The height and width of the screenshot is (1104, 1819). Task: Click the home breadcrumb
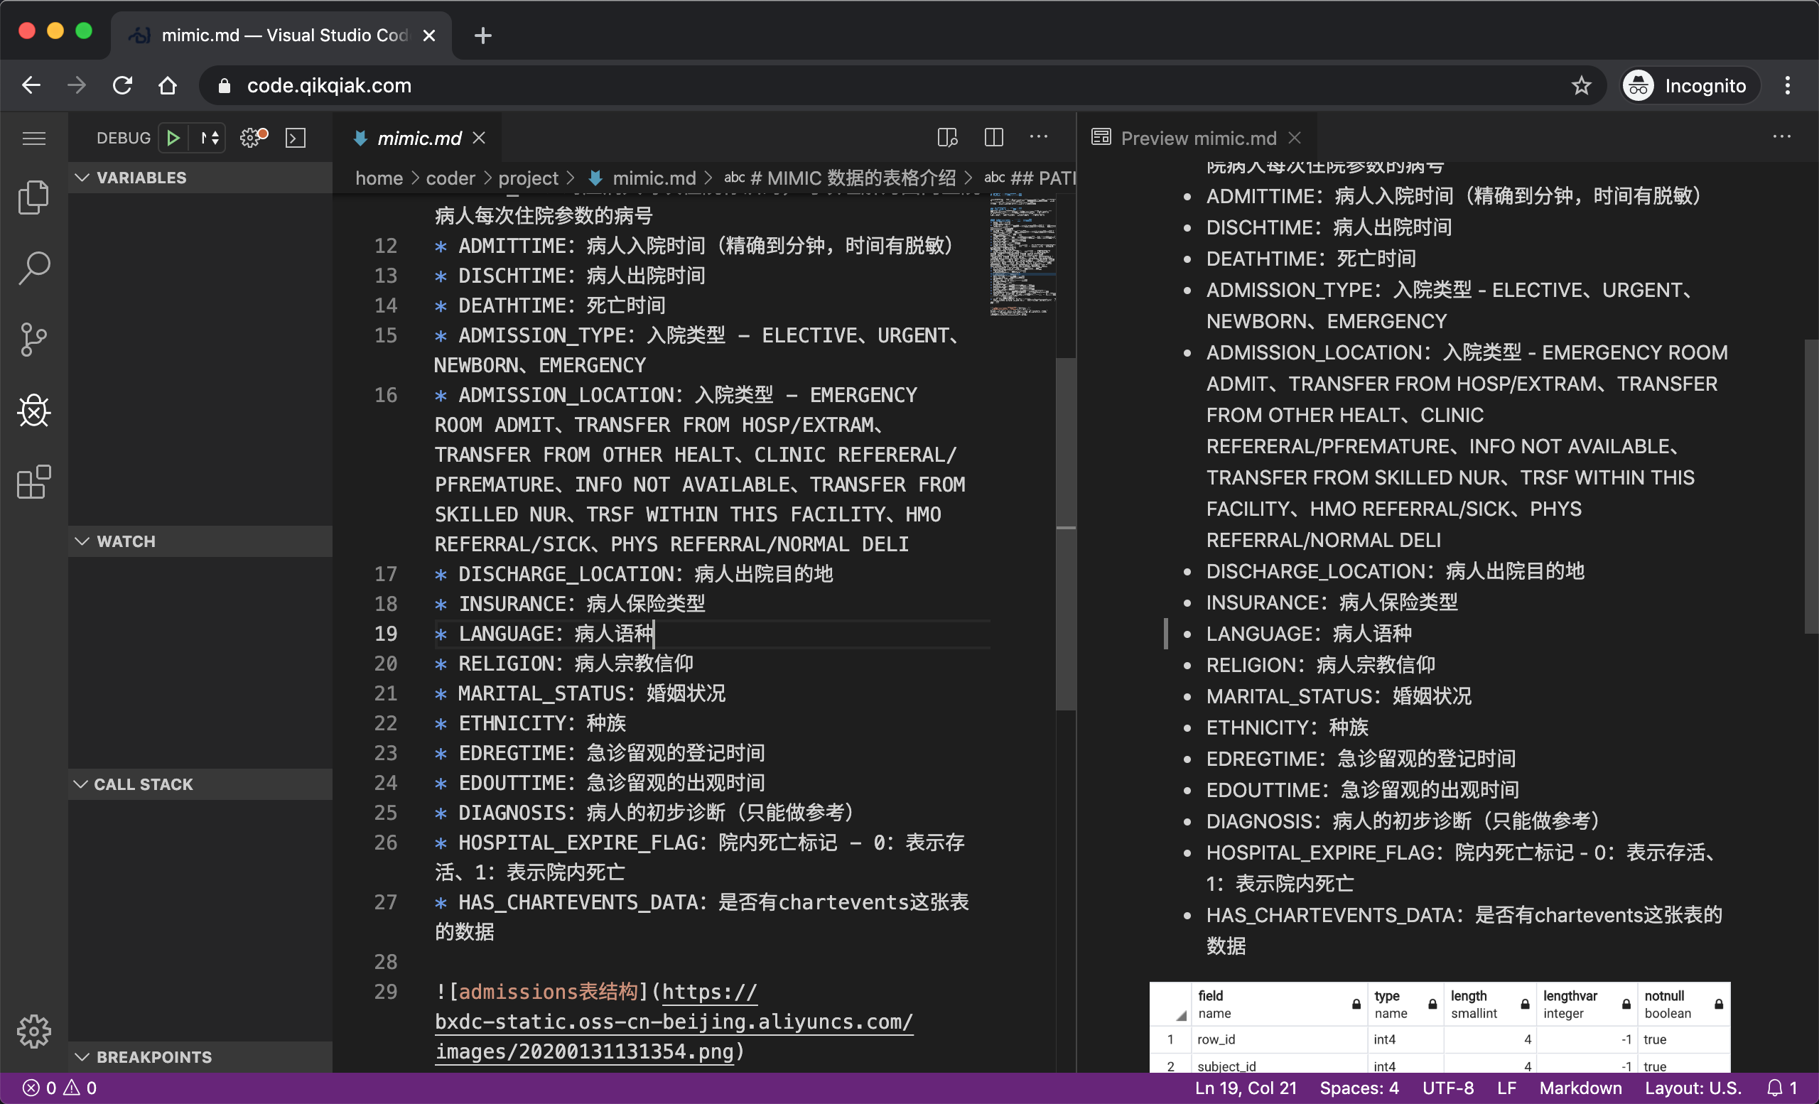tap(379, 178)
